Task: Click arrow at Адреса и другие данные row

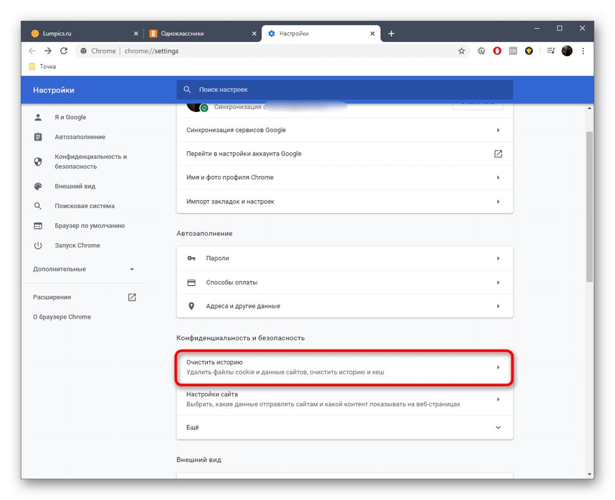Action: click(x=498, y=306)
